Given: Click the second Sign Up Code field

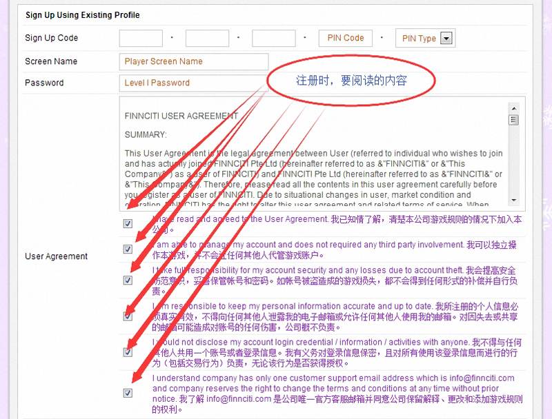Looking at the screenshot, I should (207, 39).
